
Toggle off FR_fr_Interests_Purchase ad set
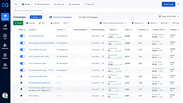[x=22, y=49]
